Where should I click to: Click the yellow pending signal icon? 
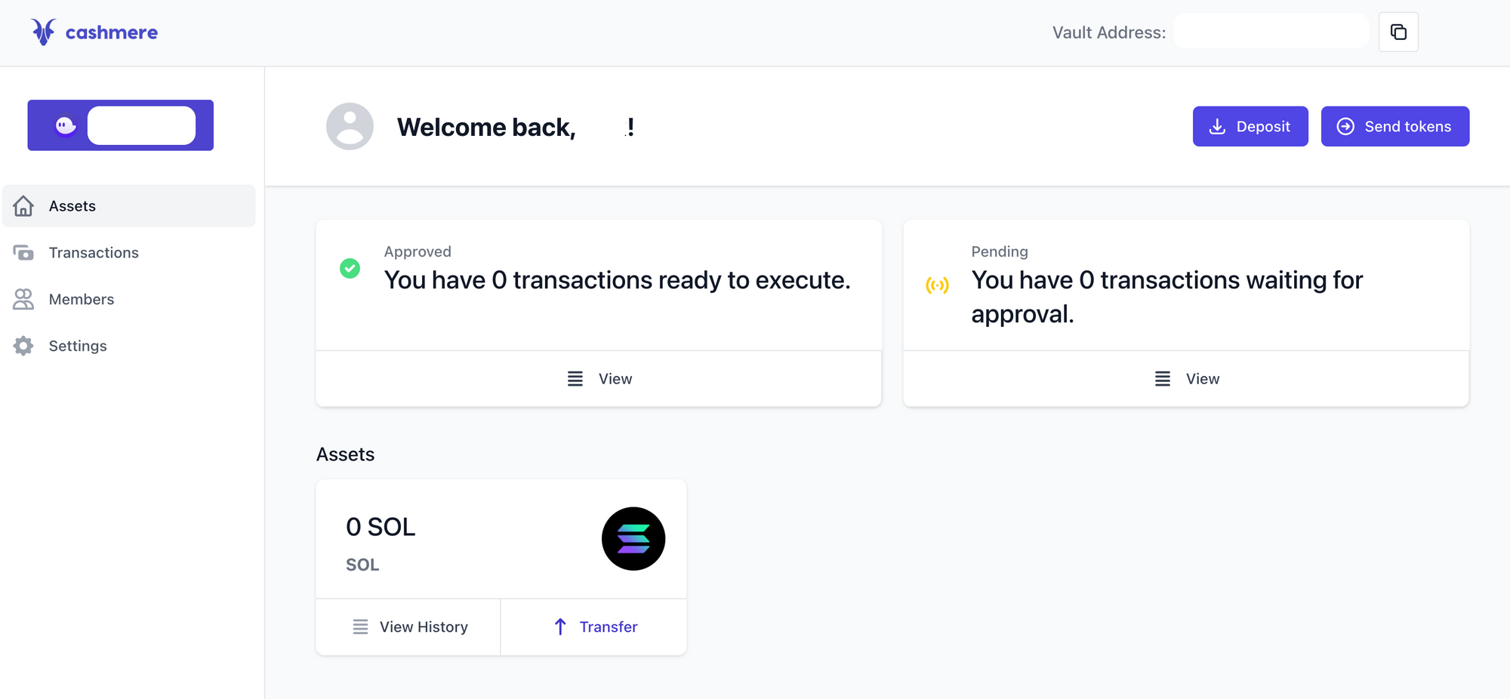coord(937,285)
